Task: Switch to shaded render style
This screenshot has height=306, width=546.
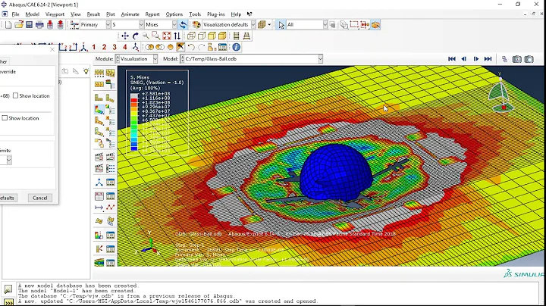Action: point(222,36)
